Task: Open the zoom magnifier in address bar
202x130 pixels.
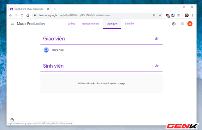Action: coord(154,15)
